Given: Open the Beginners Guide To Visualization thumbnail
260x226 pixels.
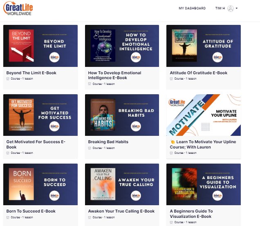Looking at the screenshot, I should pyautogui.click(x=204, y=184).
